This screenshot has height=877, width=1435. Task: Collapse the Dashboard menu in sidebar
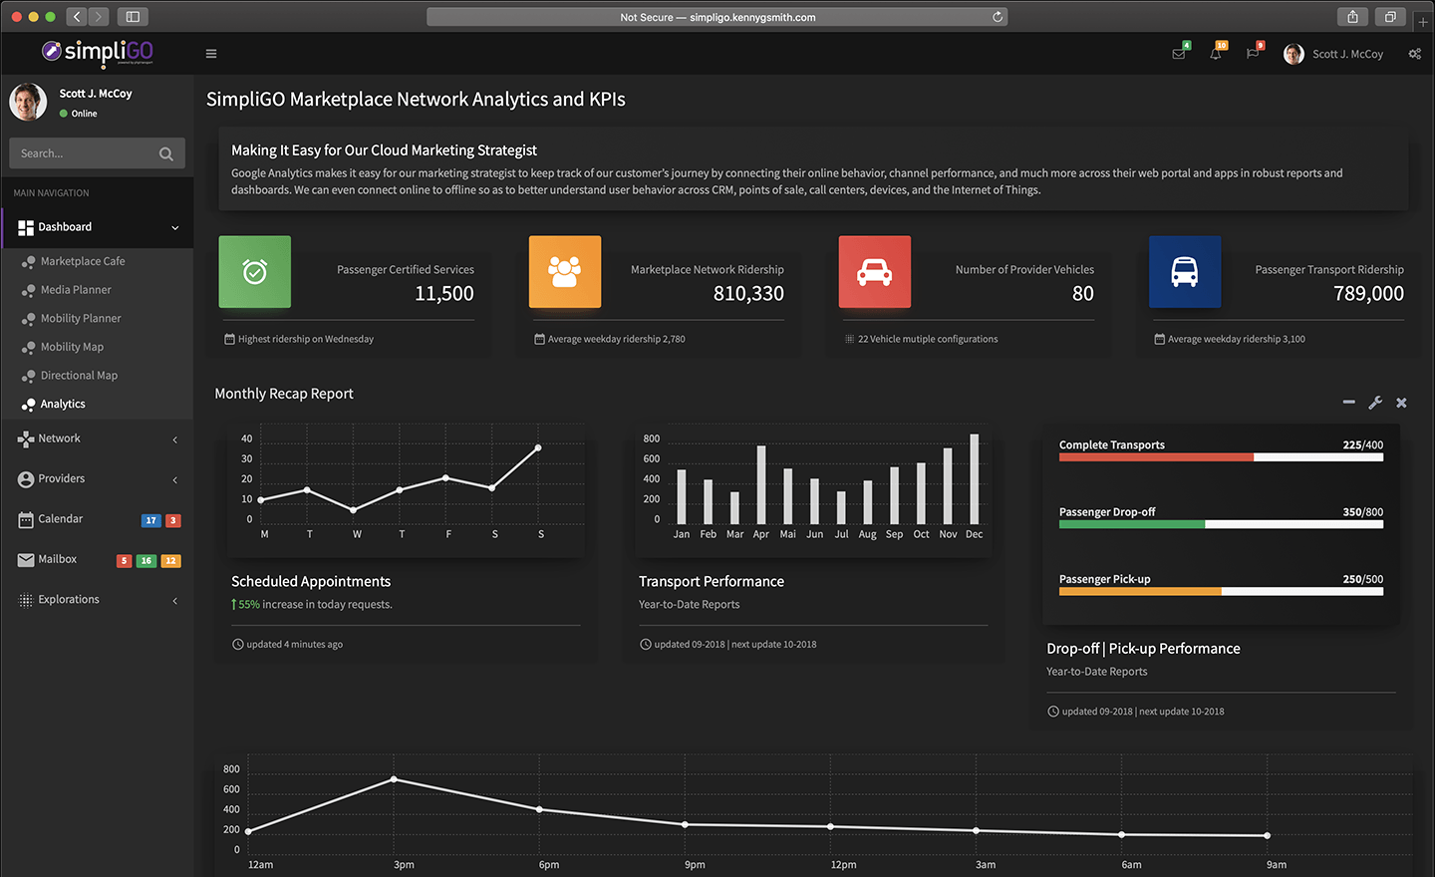coord(175,227)
